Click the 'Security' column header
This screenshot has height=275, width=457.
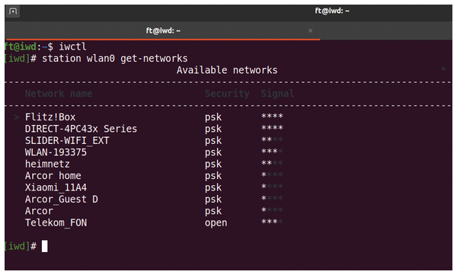coord(227,94)
